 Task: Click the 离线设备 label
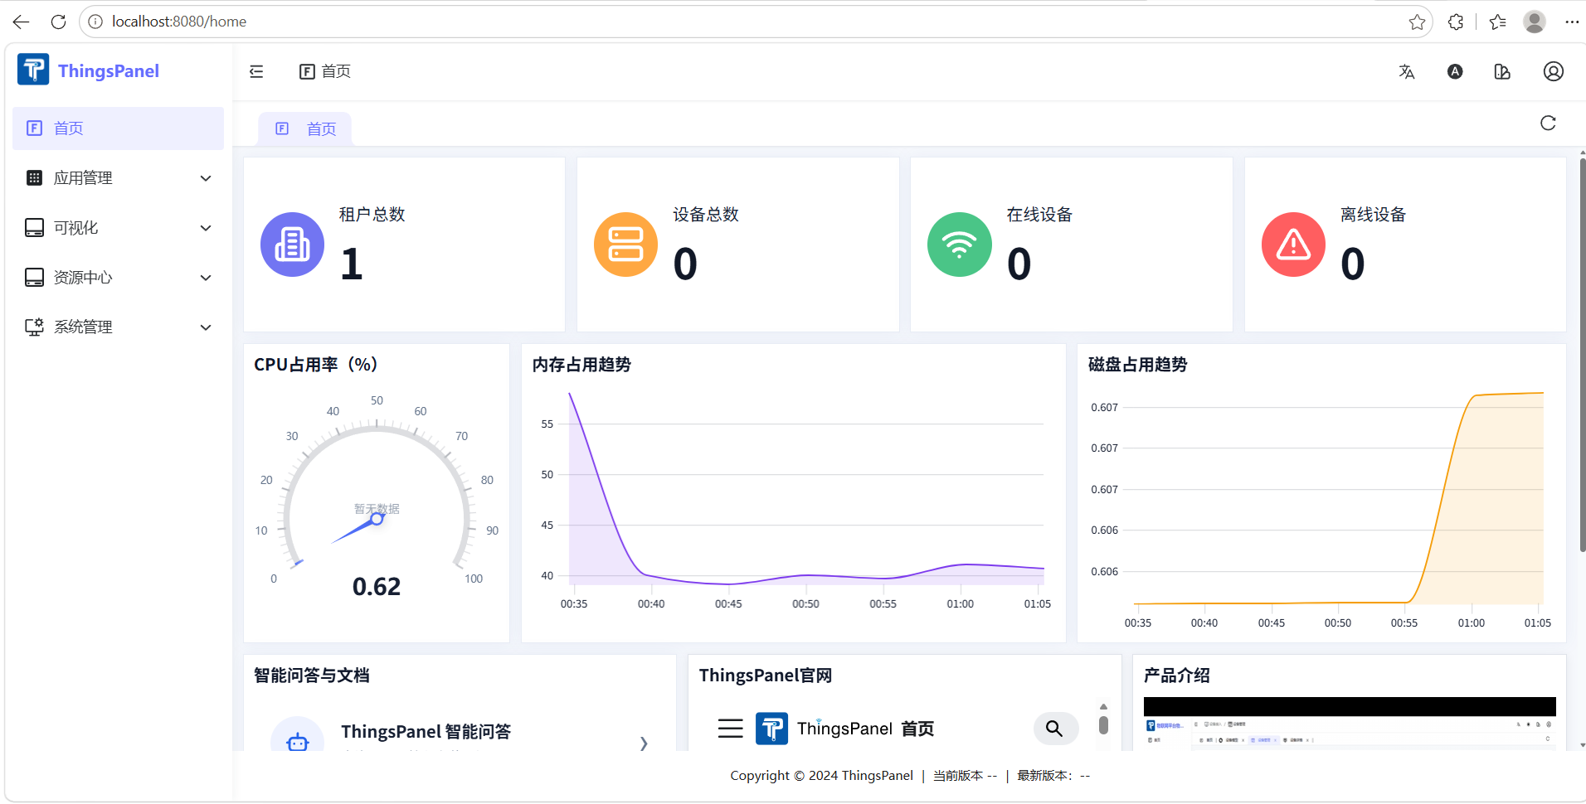[x=1374, y=215]
